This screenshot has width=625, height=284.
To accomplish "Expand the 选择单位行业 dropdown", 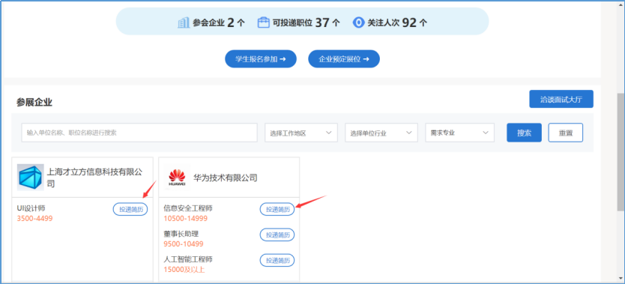I will pos(381,133).
